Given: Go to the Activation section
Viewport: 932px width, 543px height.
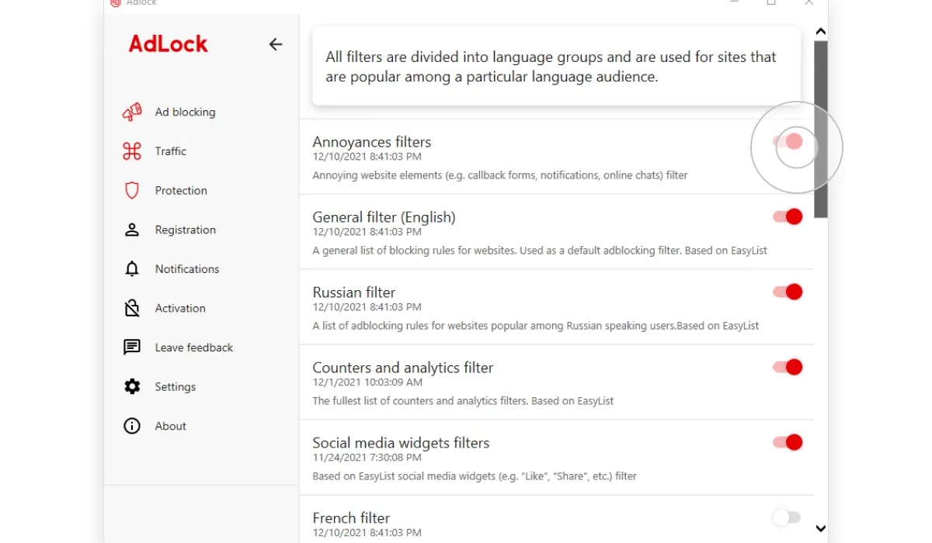Looking at the screenshot, I should pyautogui.click(x=180, y=308).
